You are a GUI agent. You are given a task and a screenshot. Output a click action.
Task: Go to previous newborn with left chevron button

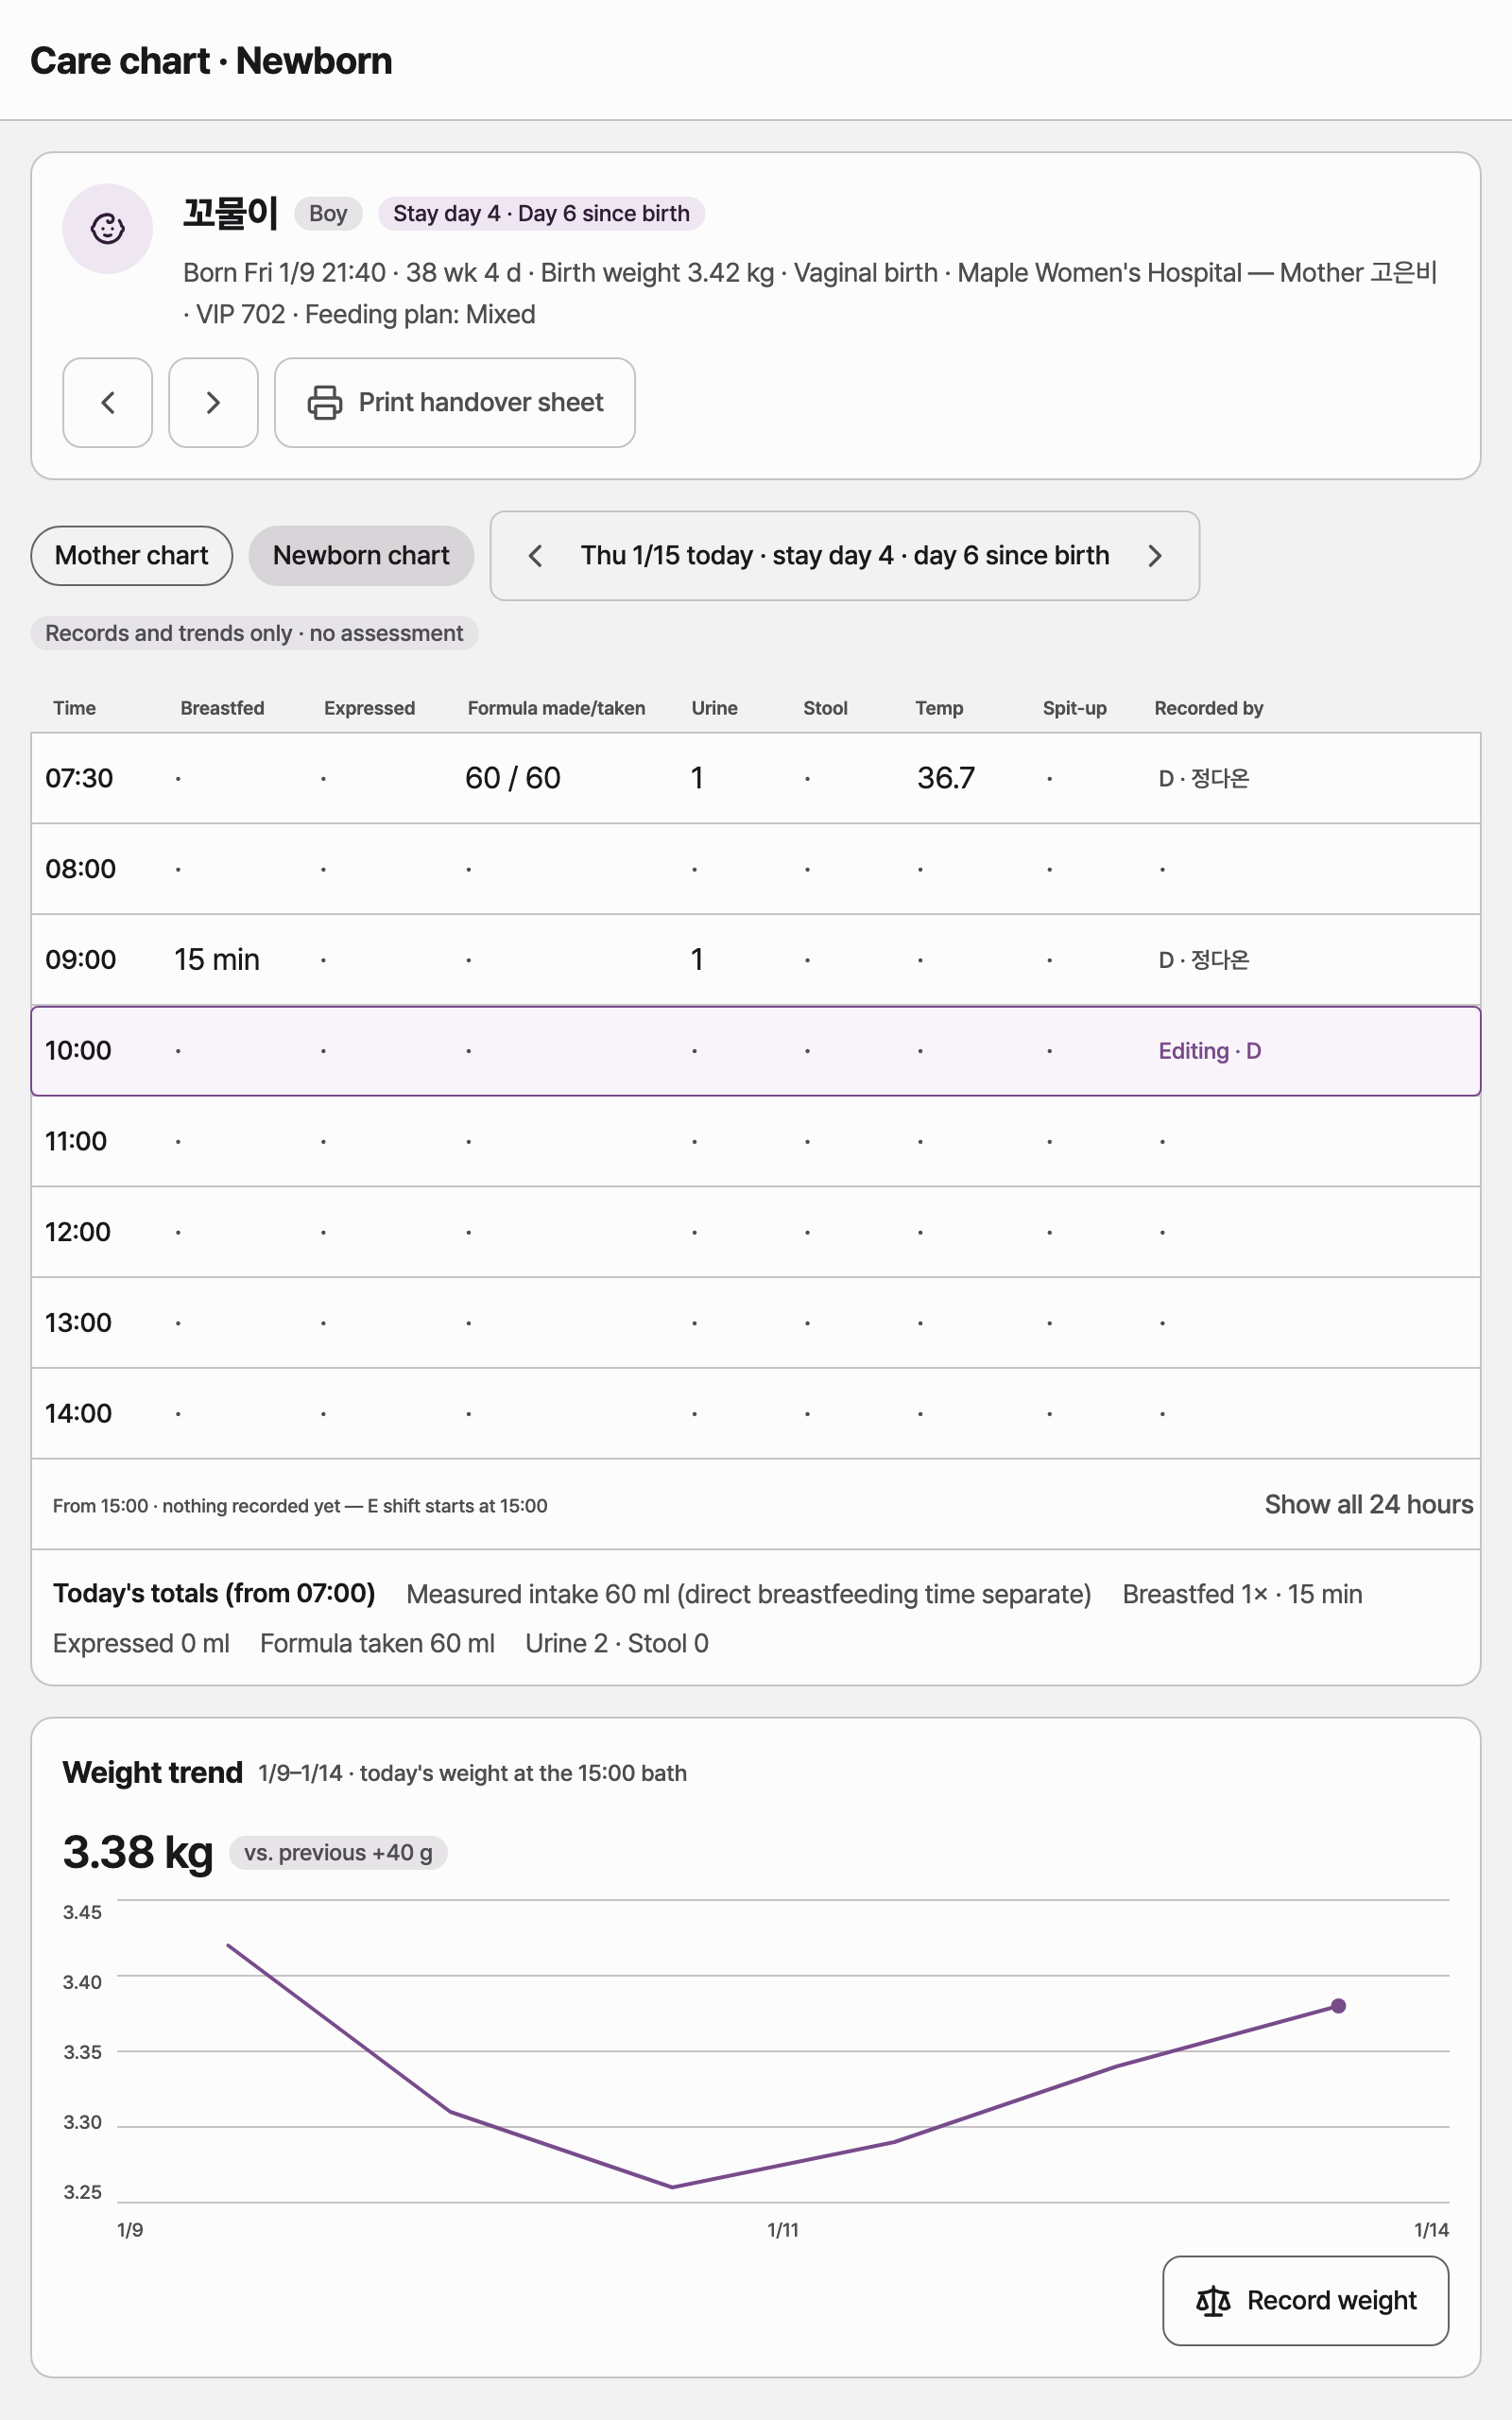point(108,403)
